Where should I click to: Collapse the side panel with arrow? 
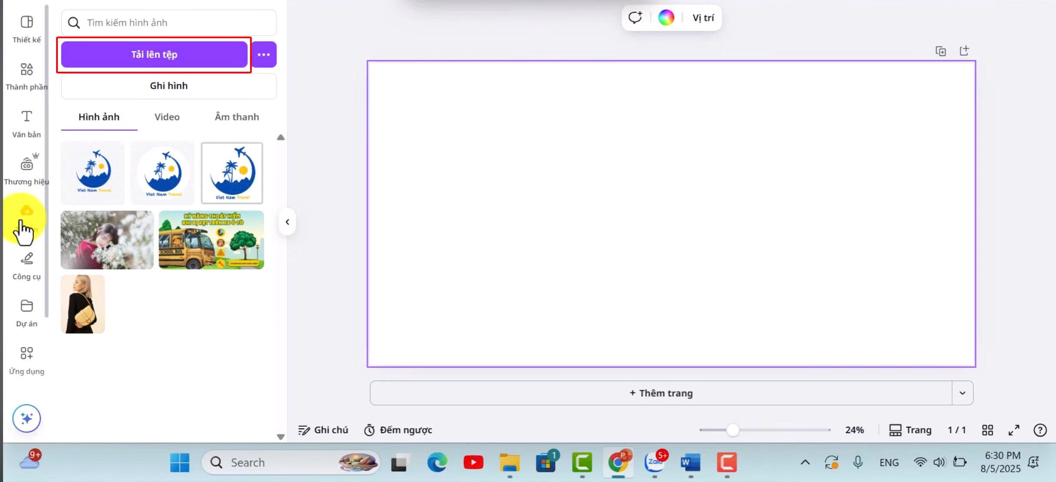(287, 222)
